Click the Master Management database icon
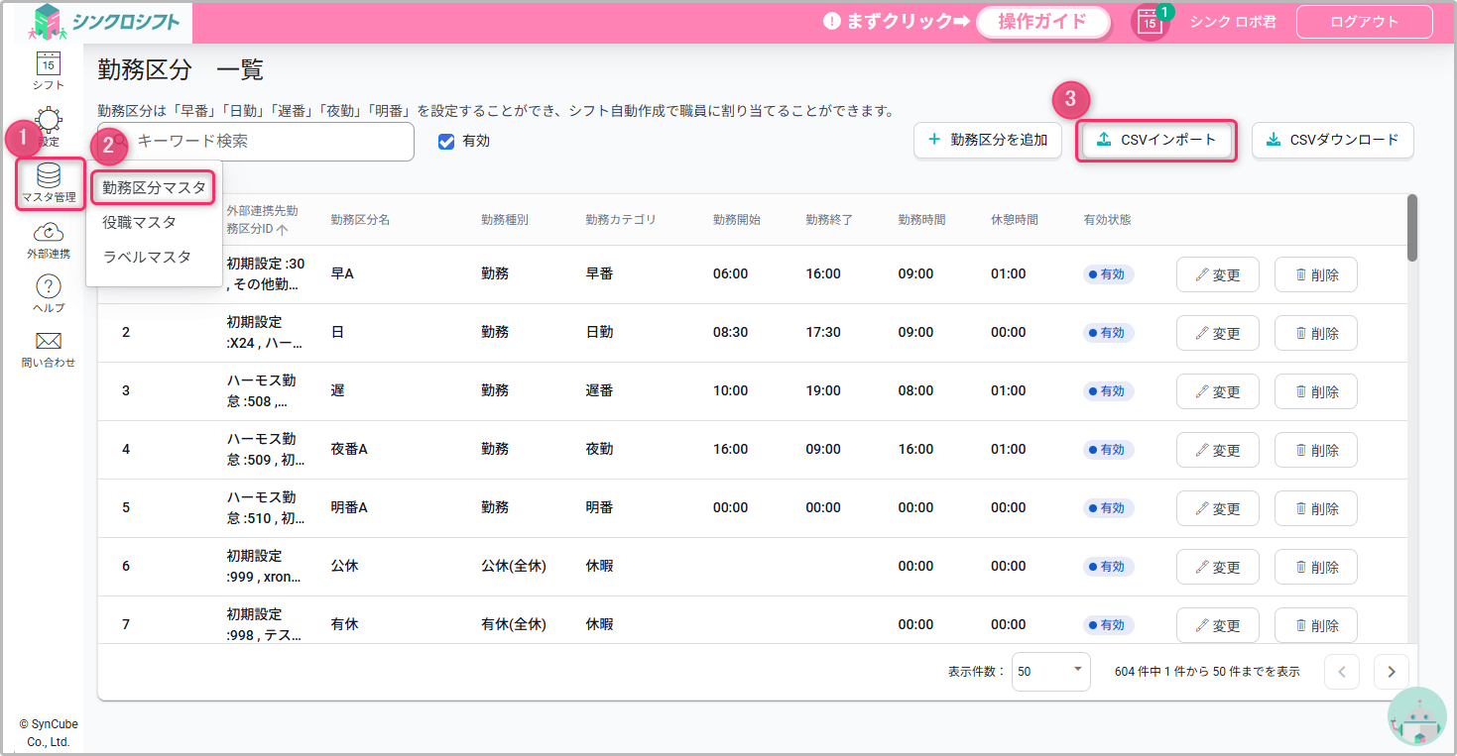 click(49, 178)
